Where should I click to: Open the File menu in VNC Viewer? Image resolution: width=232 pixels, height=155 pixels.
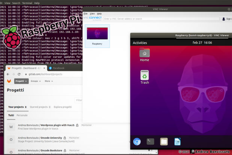tap(86, 13)
